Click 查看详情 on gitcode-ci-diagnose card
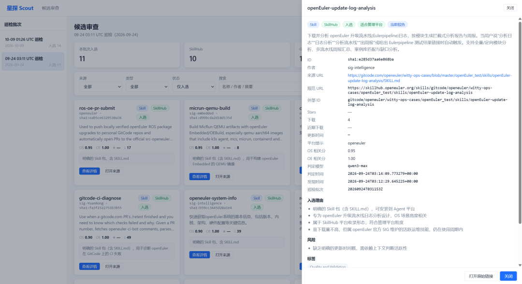The width and height of the screenshot is (522, 284). (89, 267)
